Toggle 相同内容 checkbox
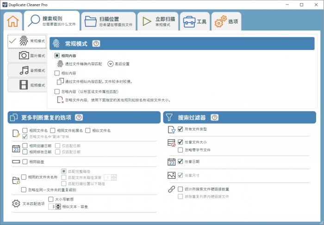 point(57,56)
